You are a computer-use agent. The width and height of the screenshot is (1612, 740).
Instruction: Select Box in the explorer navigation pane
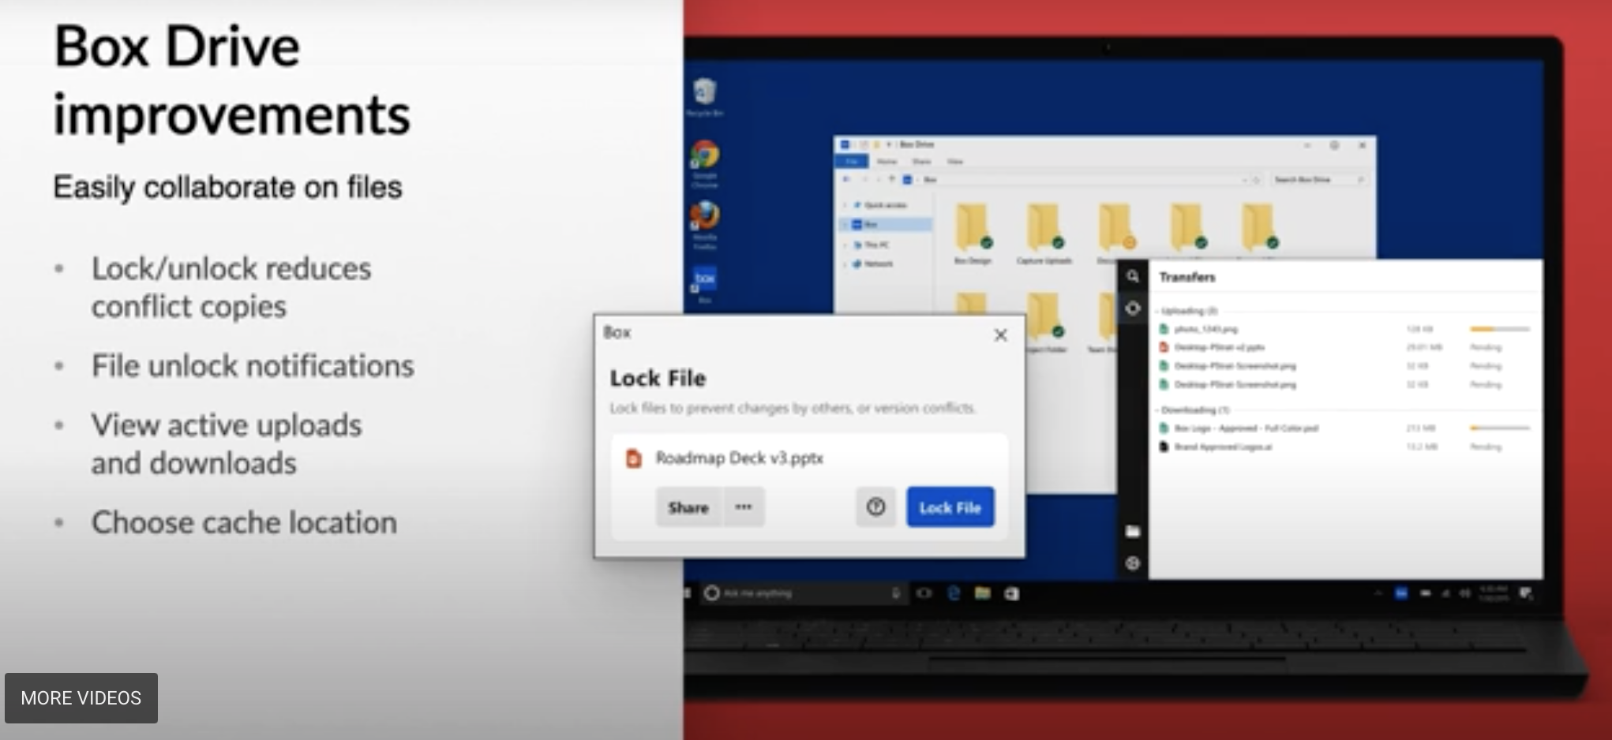(x=886, y=225)
